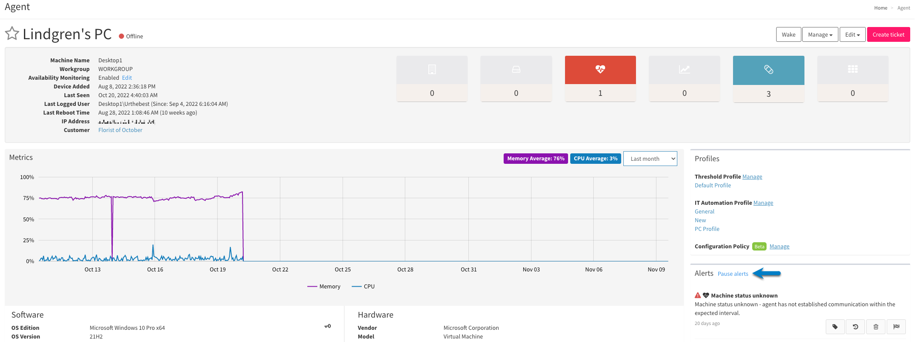Click the tag icon on the alert

(x=835, y=327)
